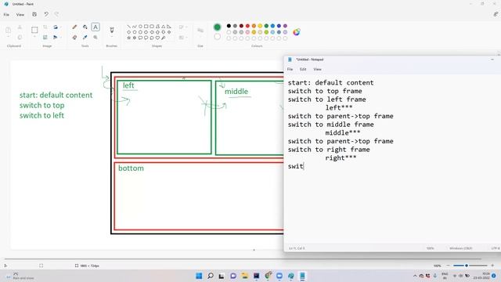The image size is (501, 282).
Task: Click the Paste clipboard icon
Action: [9, 30]
